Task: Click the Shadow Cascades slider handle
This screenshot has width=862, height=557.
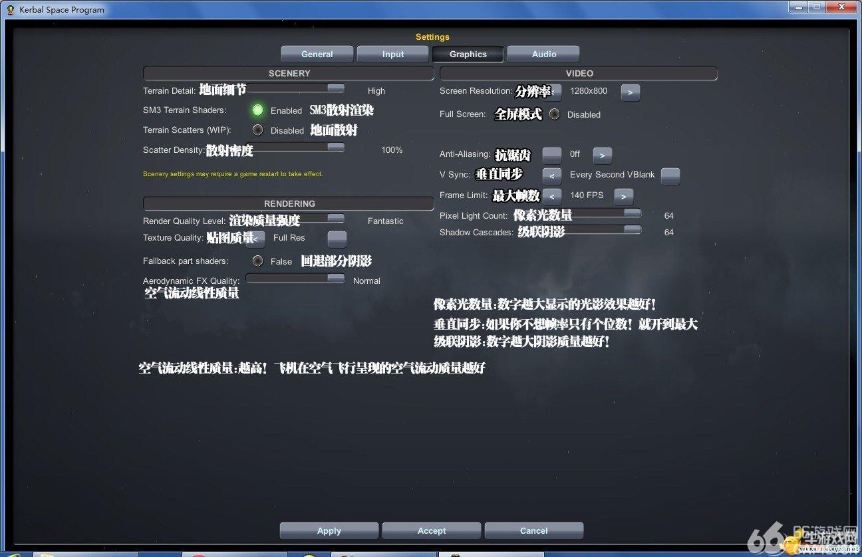Action: [x=633, y=229]
